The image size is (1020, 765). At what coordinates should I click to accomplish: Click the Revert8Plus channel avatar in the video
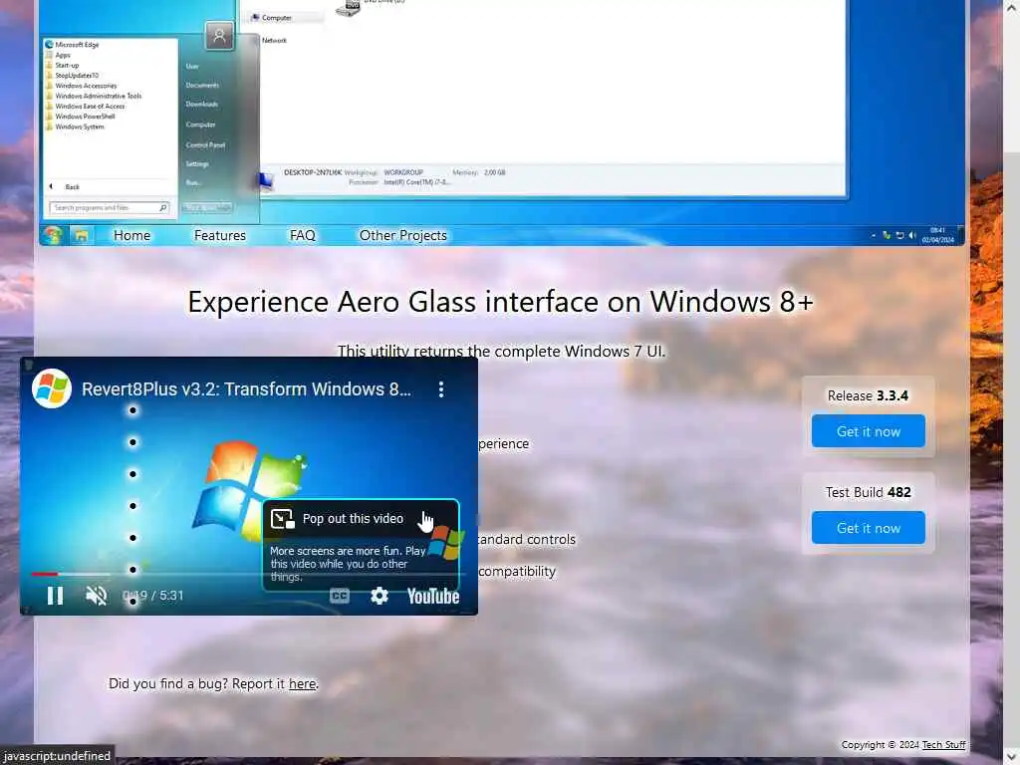click(52, 388)
